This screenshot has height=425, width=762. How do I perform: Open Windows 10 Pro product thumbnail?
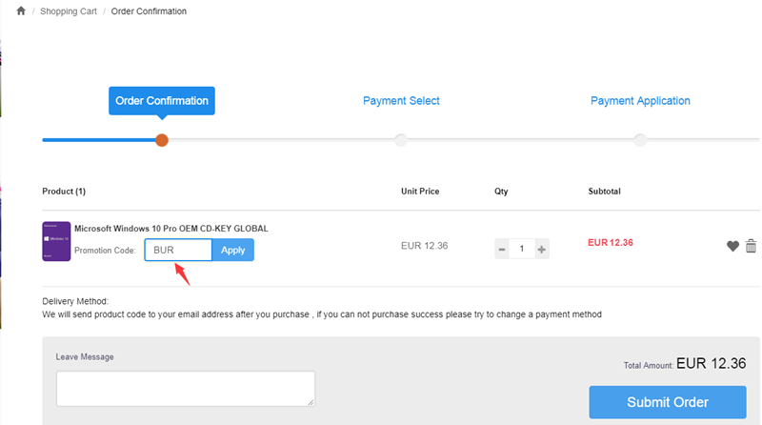tap(57, 241)
